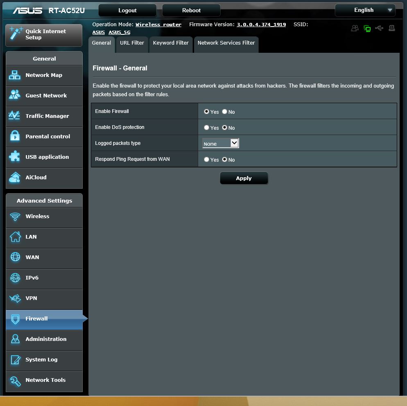Open the Network Map menu label

pos(44,75)
